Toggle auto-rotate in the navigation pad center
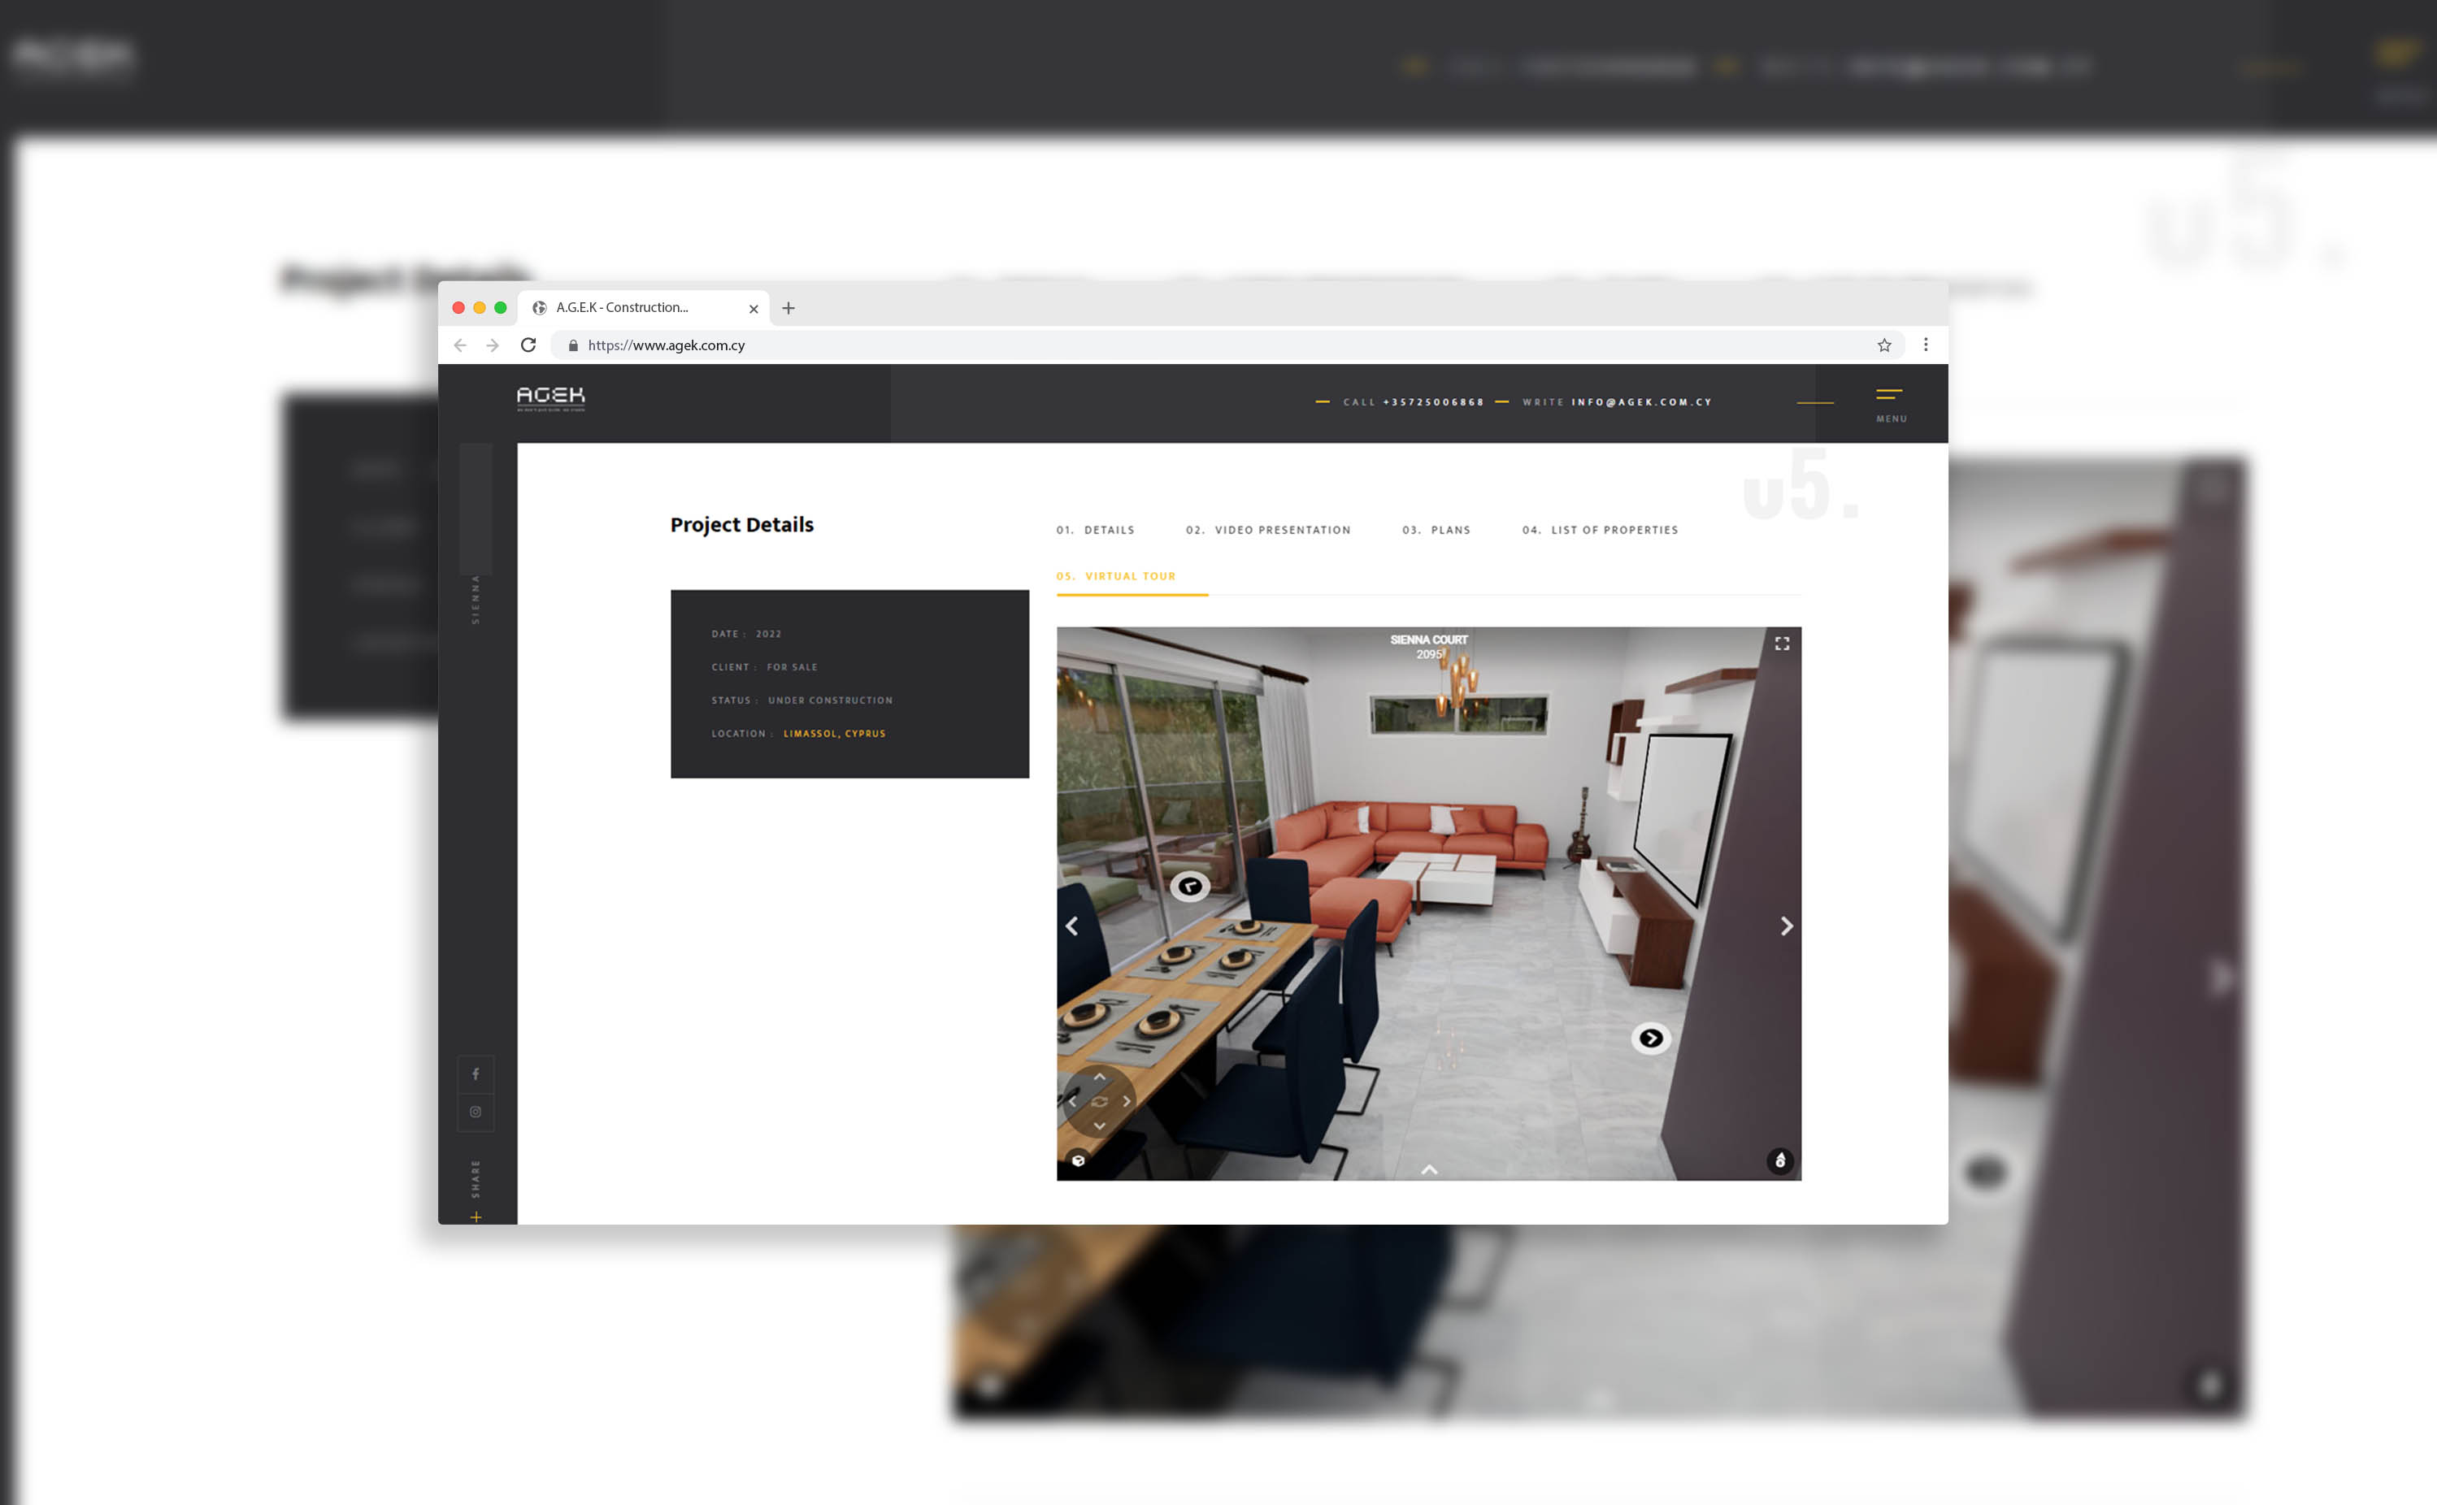The width and height of the screenshot is (2437, 1505). (1099, 1102)
